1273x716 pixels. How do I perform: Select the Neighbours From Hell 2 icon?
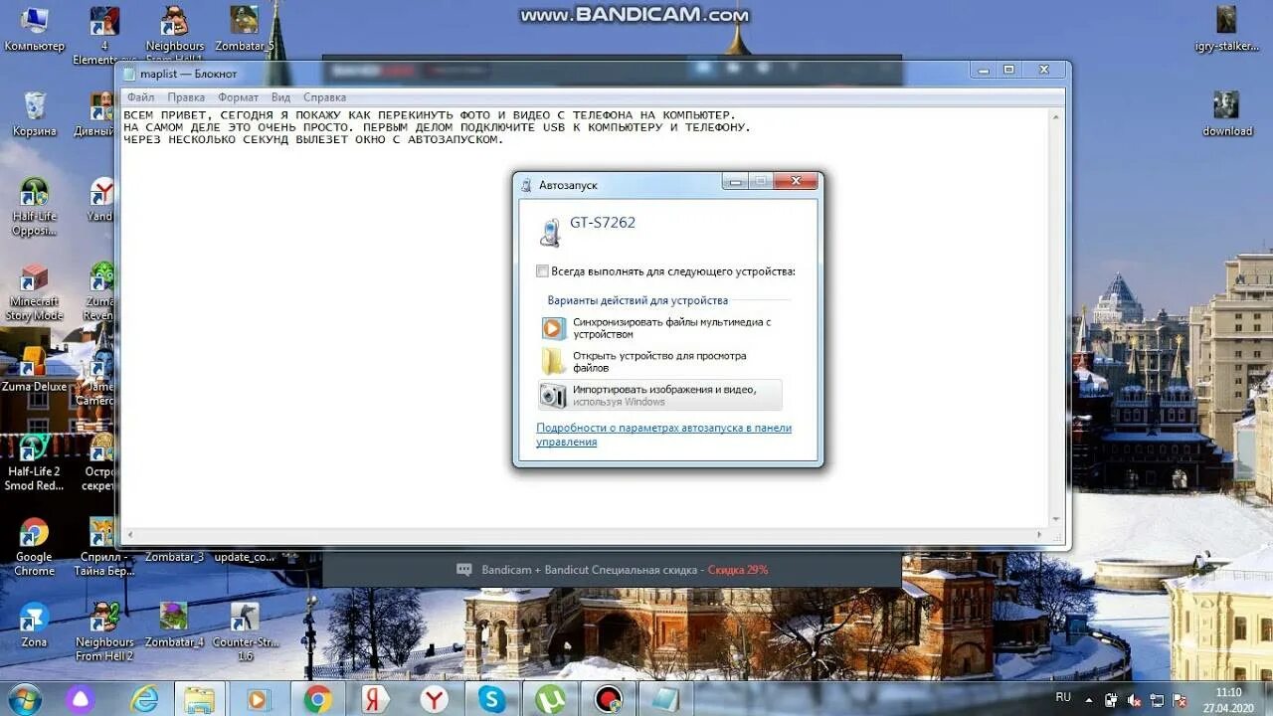coord(104,631)
